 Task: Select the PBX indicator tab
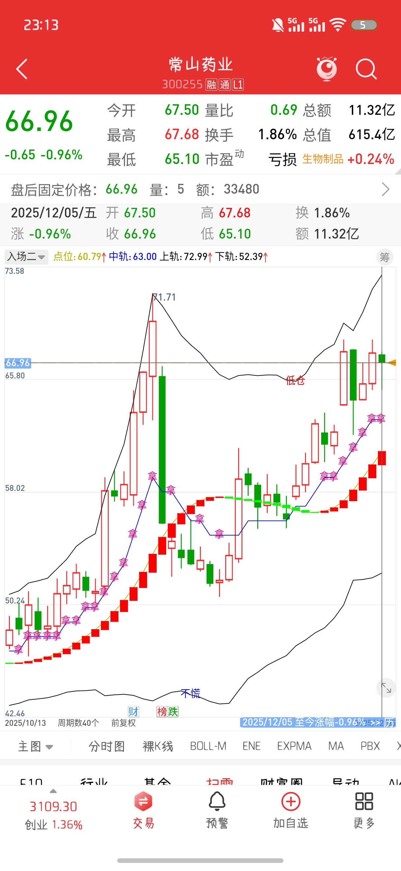370,746
